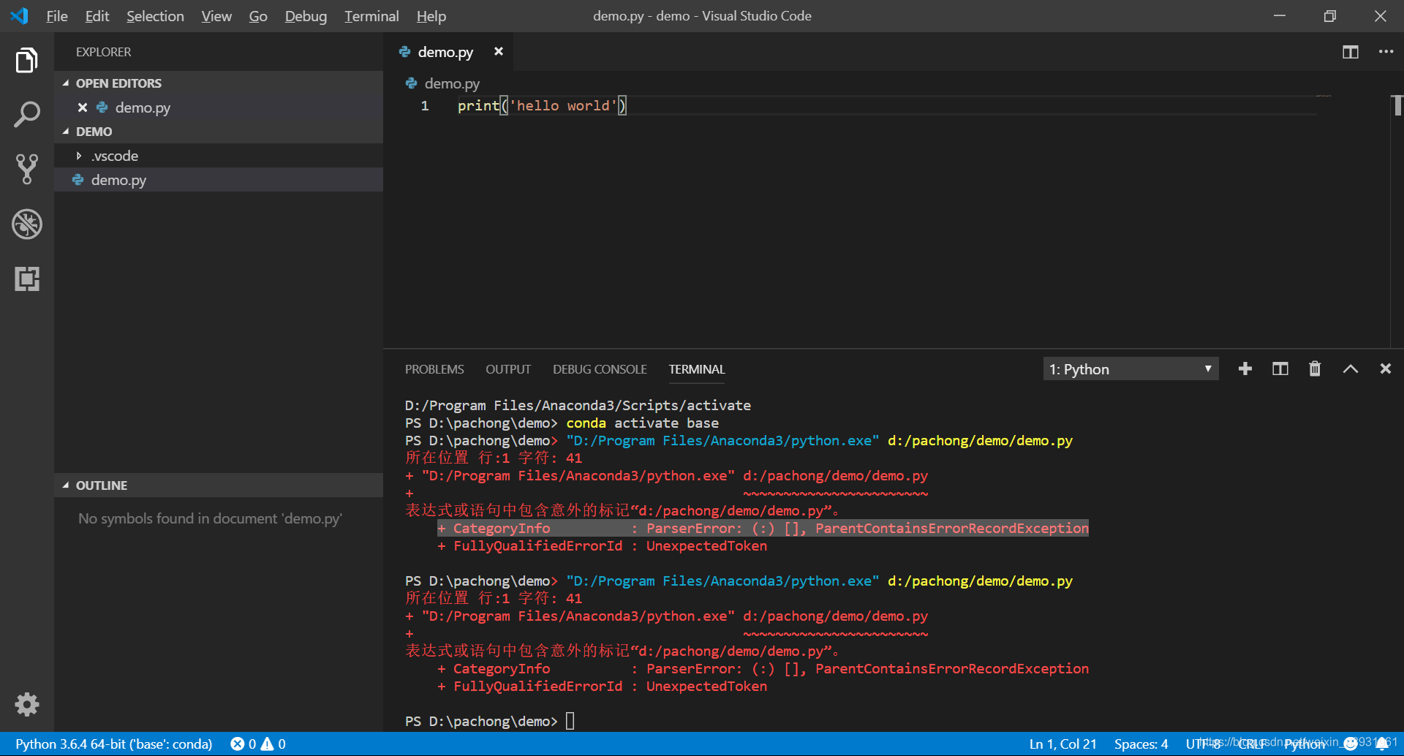
Task: Open the Go menu
Action: click(258, 16)
